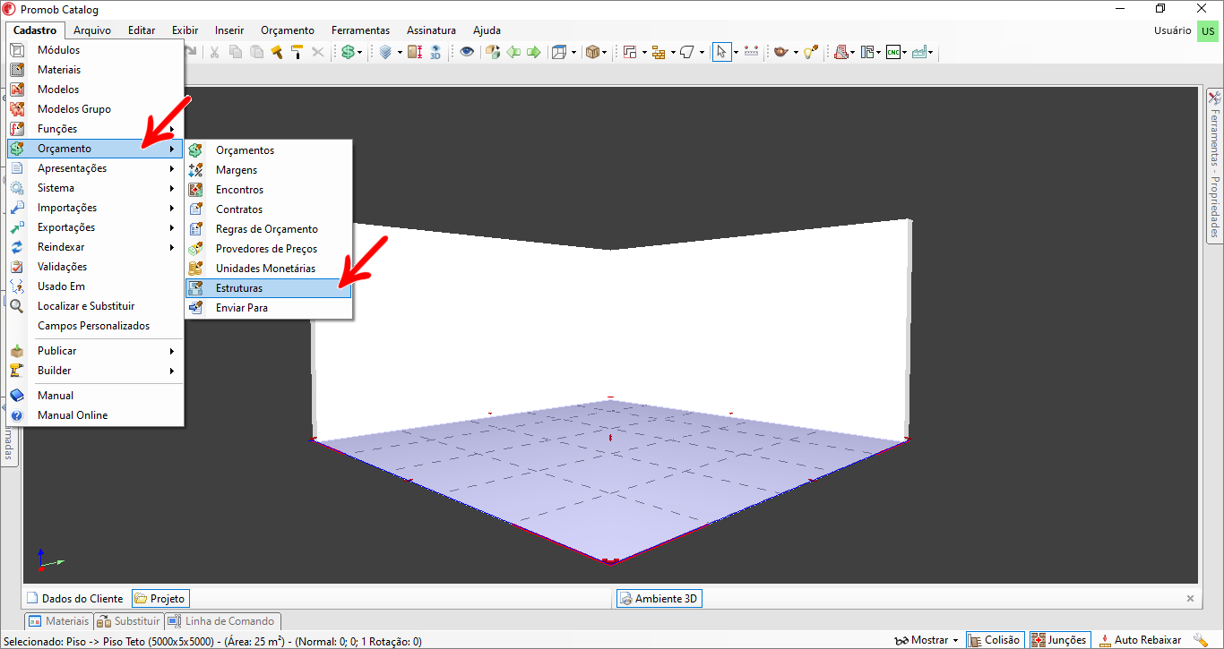The height and width of the screenshot is (649, 1224).
Task: Open the Ferramentas menu in the menu bar
Action: coord(360,30)
